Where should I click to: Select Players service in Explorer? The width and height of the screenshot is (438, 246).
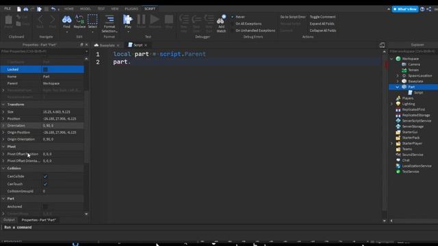(x=408, y=98)
